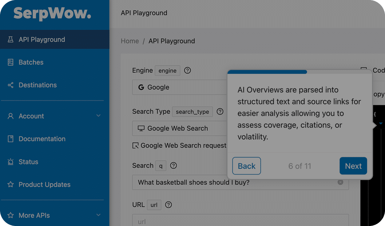Click the Destinations share icon
Screen dimensions: 385x226
click(10, 85)
